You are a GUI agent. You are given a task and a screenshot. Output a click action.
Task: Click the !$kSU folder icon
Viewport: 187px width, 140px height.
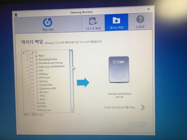(x=36, y=56)
